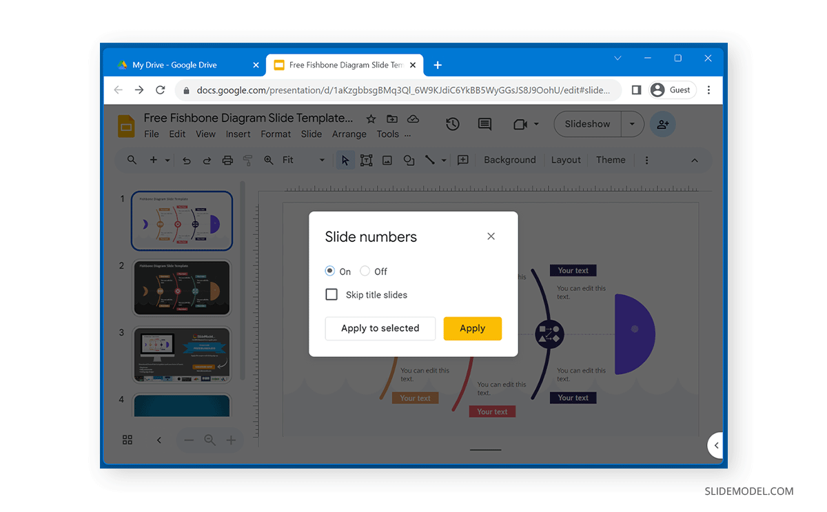Open the View menu
This screenshot has width=827, height=512.
click(205, 134)
